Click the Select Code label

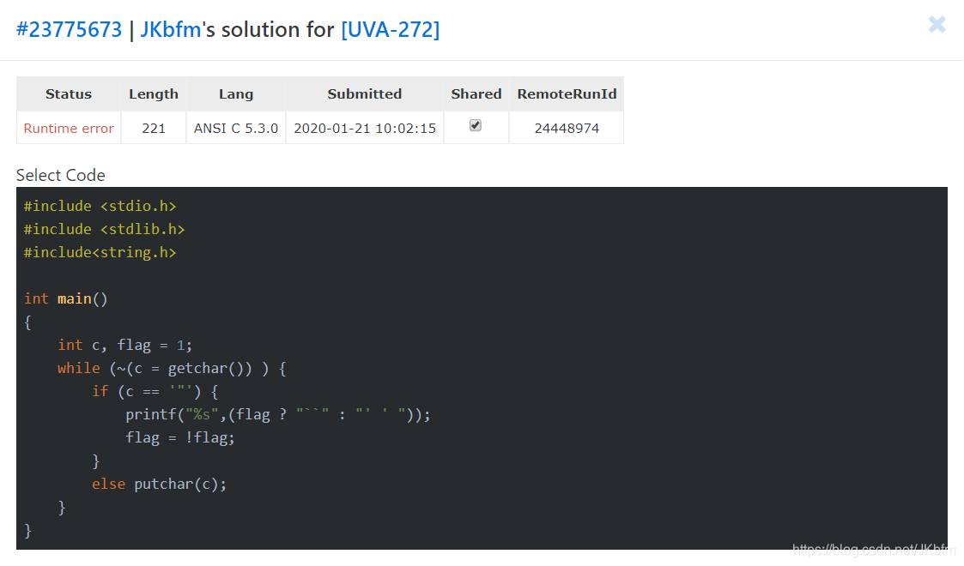[x=60, y=175]
